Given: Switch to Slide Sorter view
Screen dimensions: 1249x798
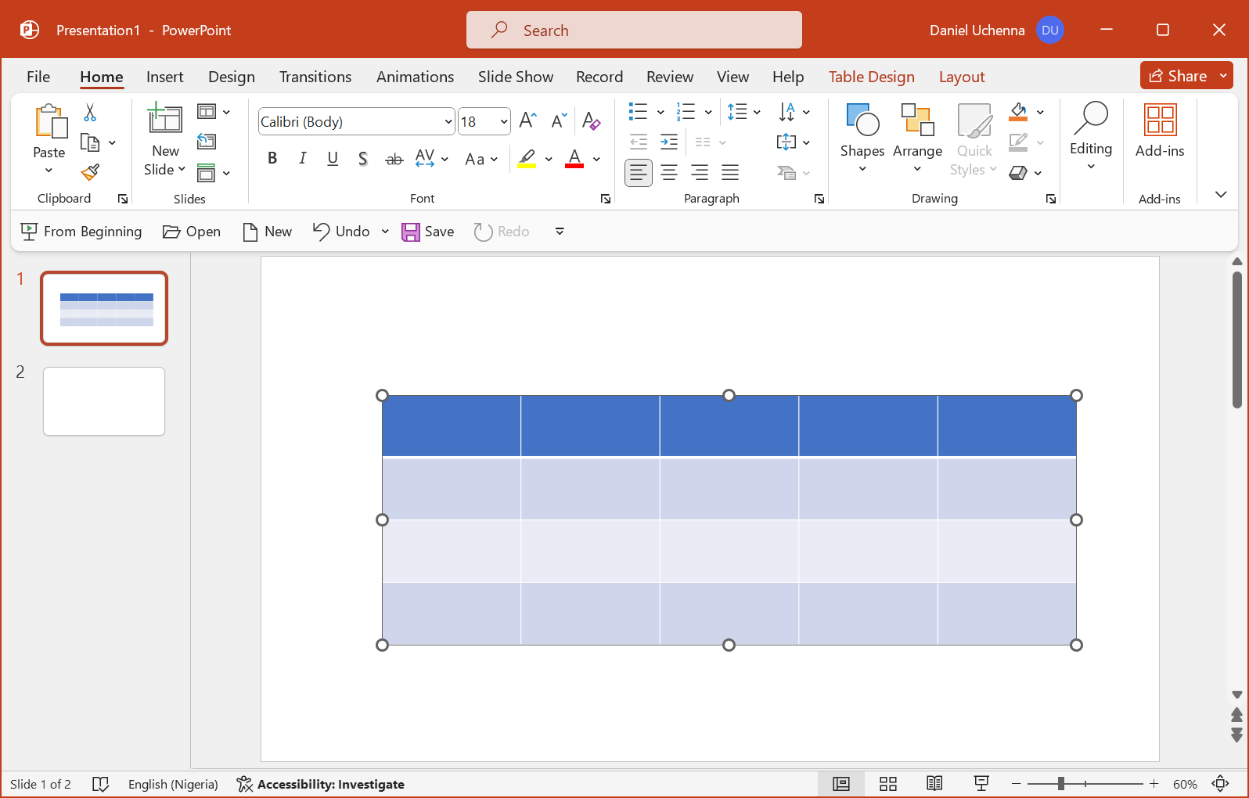Looking at the screenshot, I should [887, 784].
